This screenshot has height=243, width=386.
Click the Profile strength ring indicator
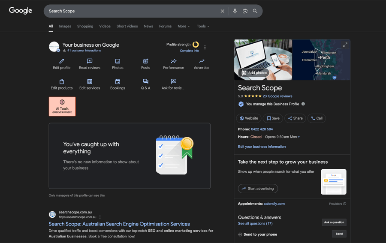pyautogui.click(x=196, y=45)
